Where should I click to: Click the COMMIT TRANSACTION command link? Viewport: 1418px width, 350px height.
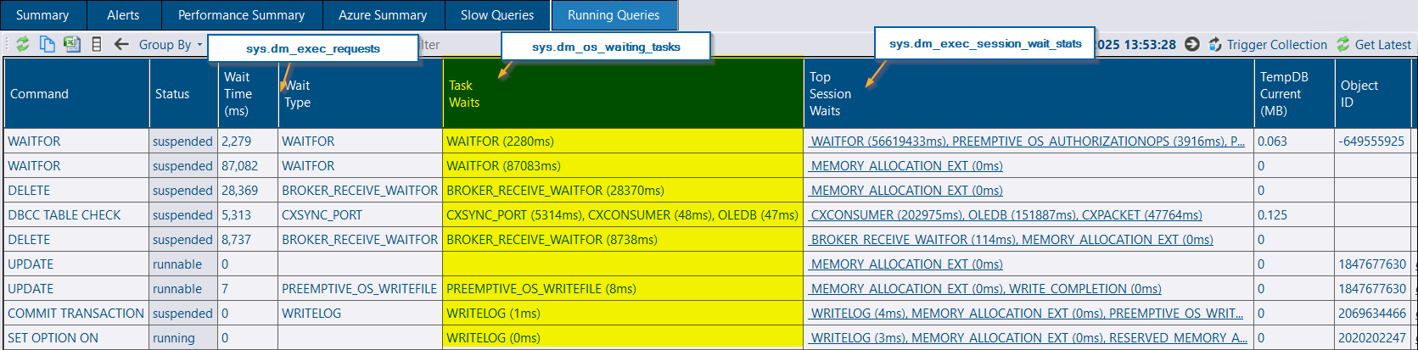click(76, 314)
